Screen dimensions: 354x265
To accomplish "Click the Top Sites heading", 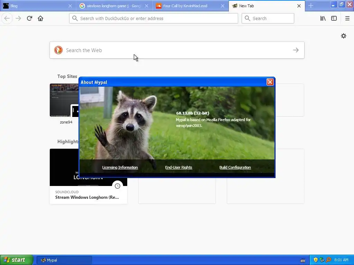I will 67,76.
